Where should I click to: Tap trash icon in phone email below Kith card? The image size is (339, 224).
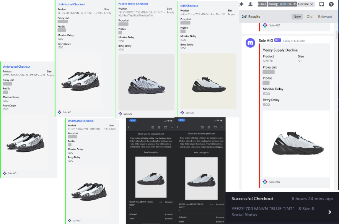(209, 127)
